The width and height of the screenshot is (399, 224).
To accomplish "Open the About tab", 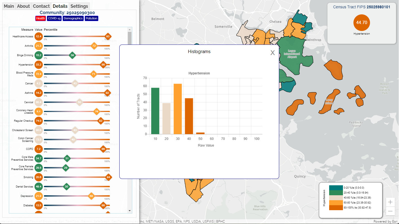I will 23,6.
